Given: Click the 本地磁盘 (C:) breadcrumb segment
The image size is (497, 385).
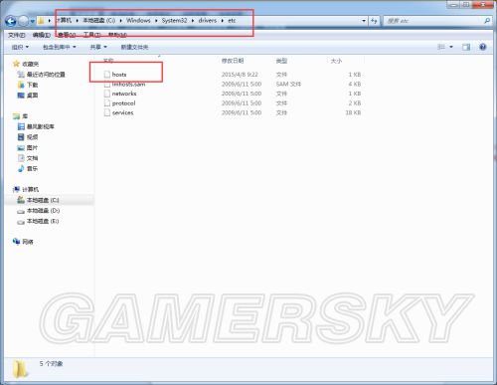Looking at the screenshot, I should click(x=98, y=21).
